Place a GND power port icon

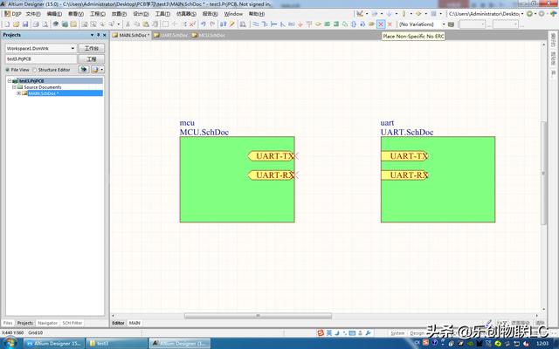(x=300, y=24)
